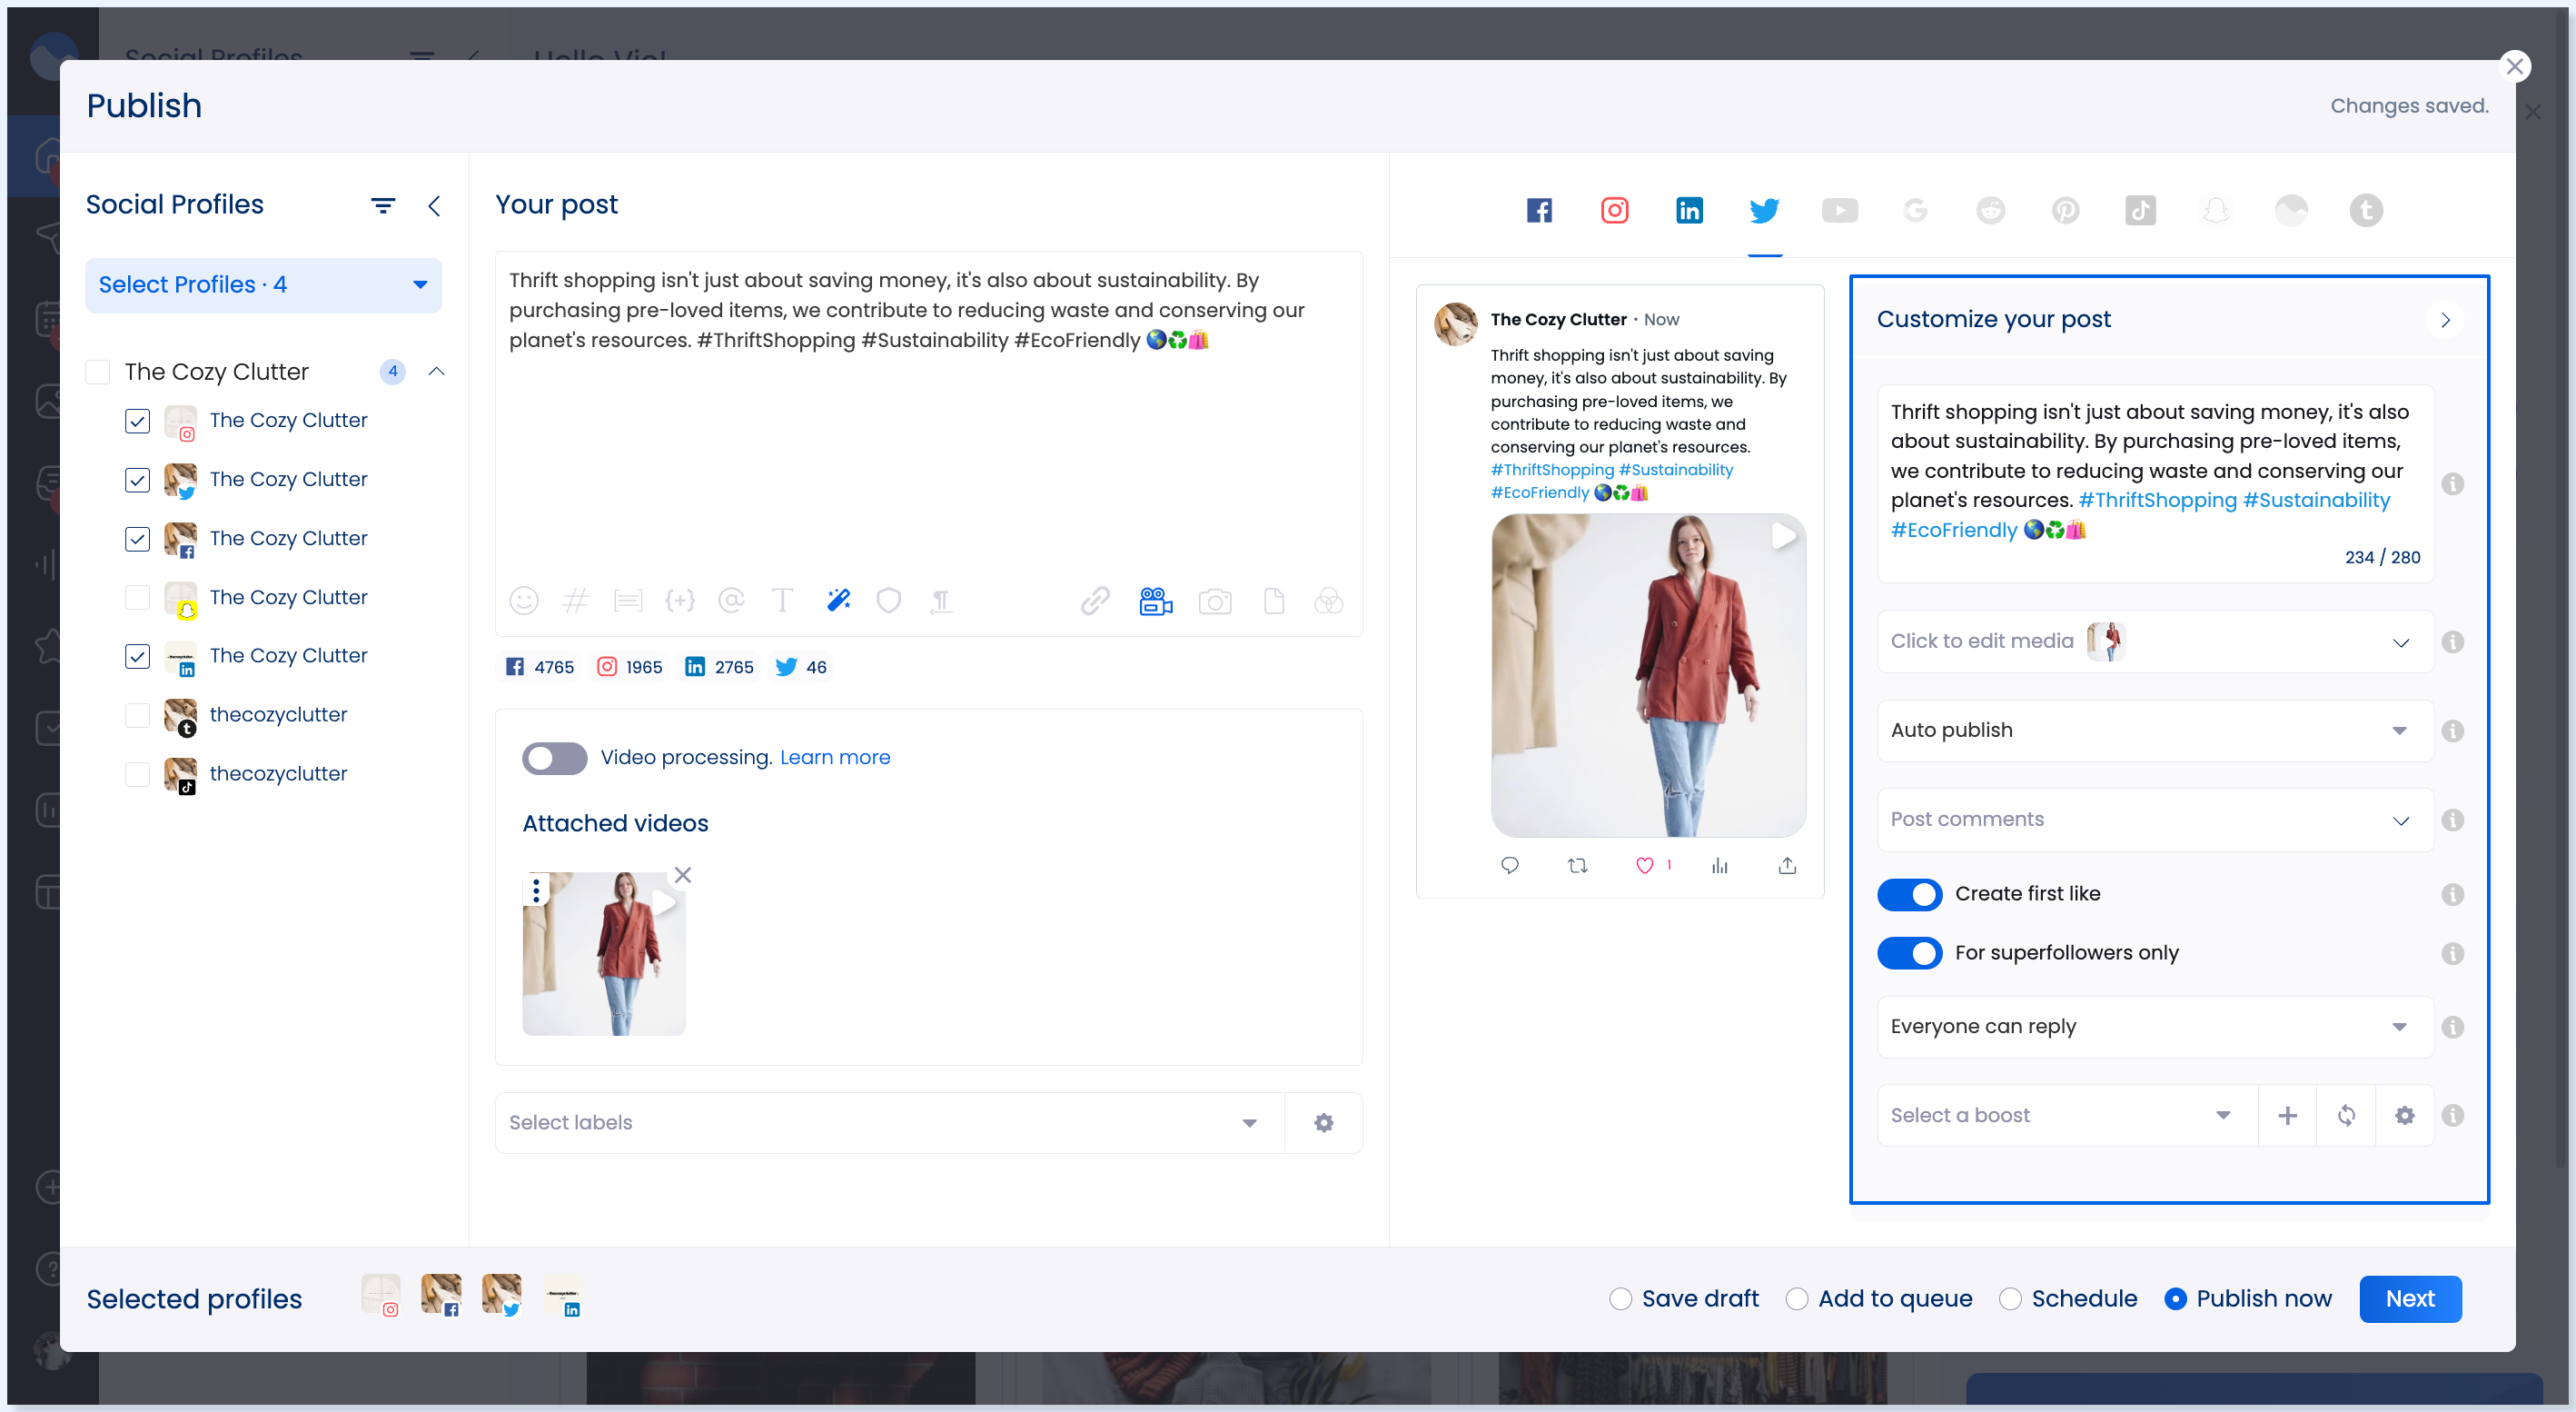Click the retweet icon in Twitter preview

click(x=1578, y=866)
